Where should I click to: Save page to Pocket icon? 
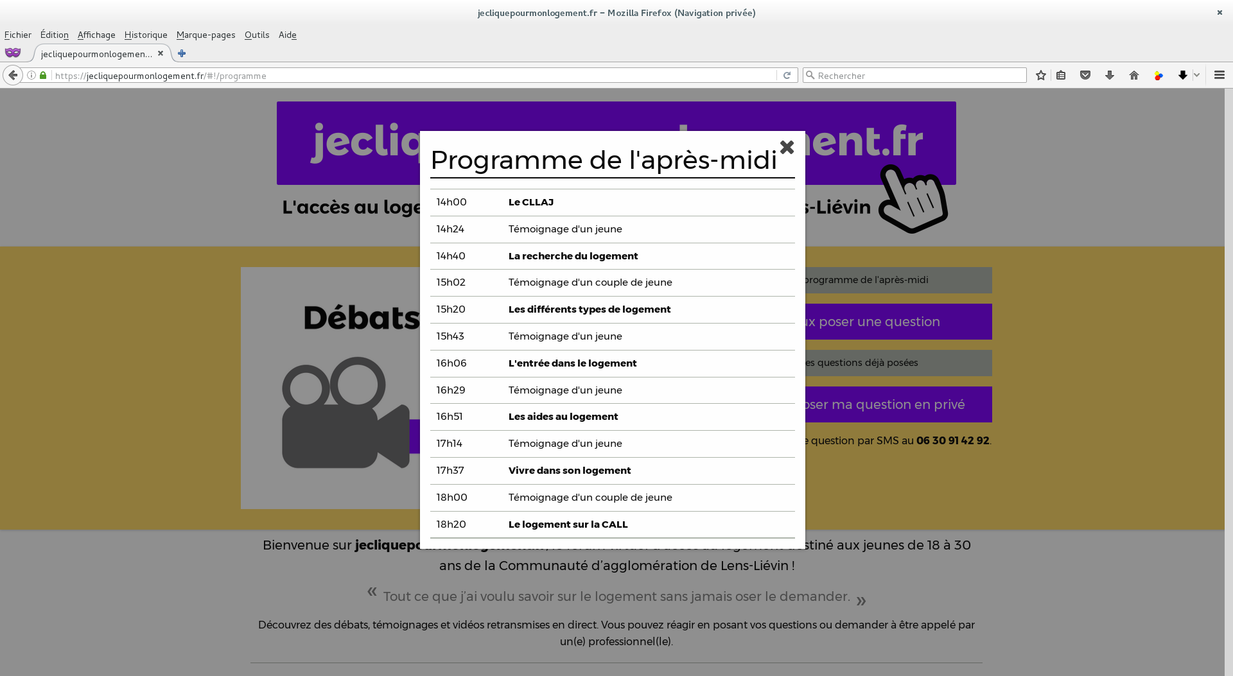(x=1085, y=75)
